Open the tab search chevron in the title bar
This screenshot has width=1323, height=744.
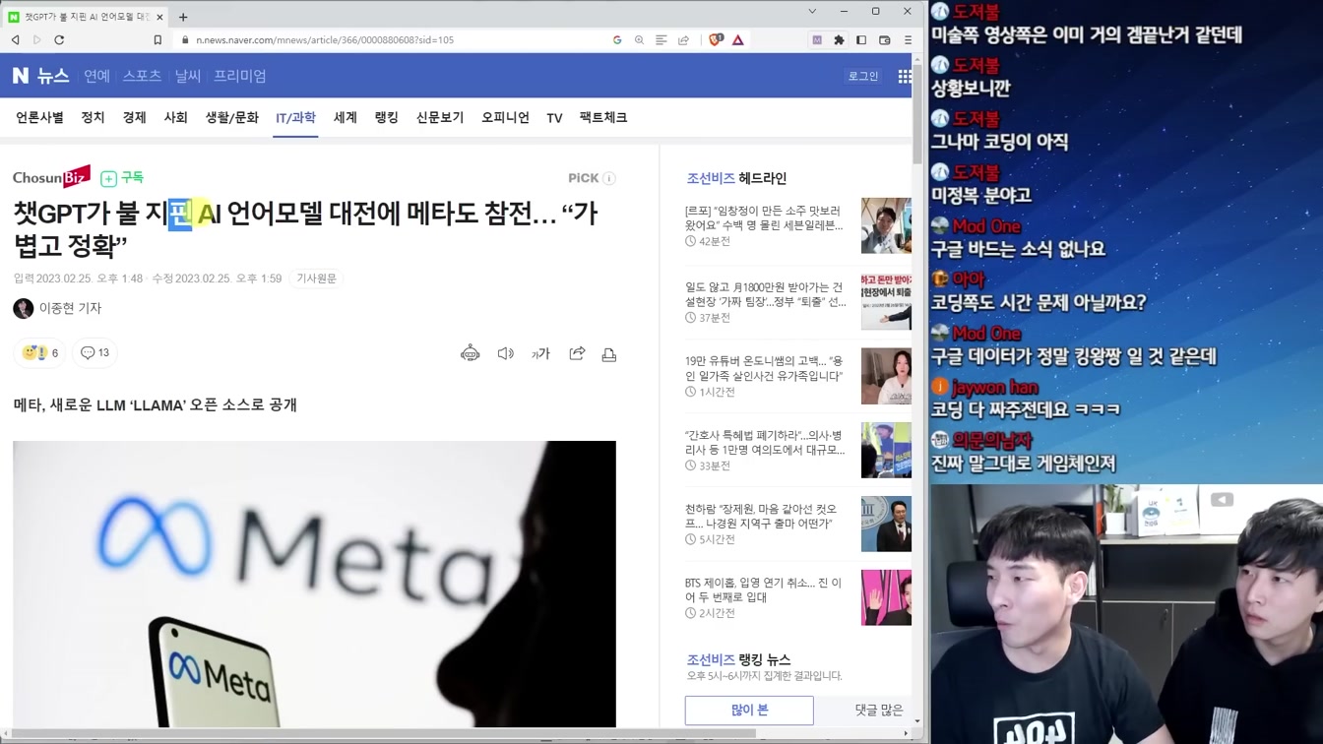pyautogui.click(x=812, y=12)
